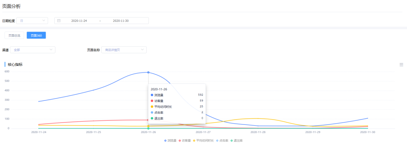This screenshot has width=407, height=144.
Task: Click the 退出率 green point on the axis
Action: click(x=148, y=129)
